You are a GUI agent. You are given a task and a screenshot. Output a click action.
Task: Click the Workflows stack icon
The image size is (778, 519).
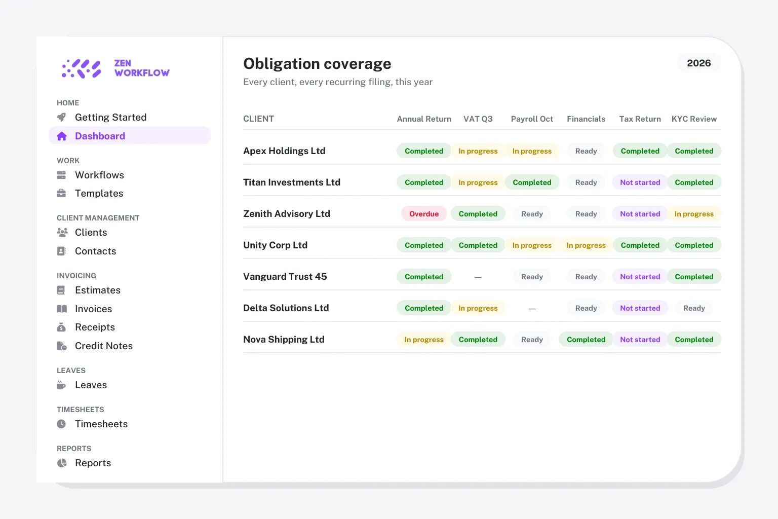click(61, 175)
